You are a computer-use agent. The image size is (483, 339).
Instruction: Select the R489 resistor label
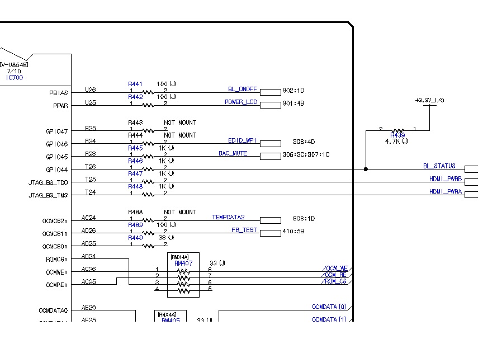[135, 225]
